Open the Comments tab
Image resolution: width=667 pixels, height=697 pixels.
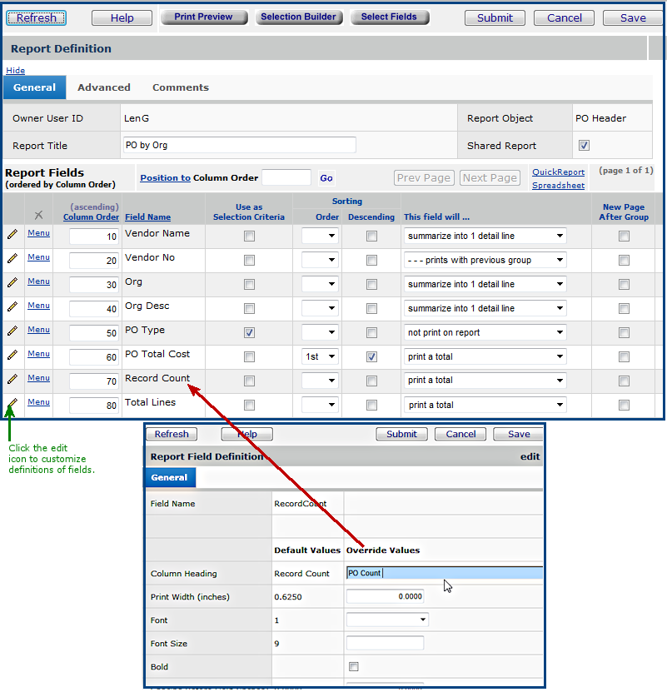point(181,87)
